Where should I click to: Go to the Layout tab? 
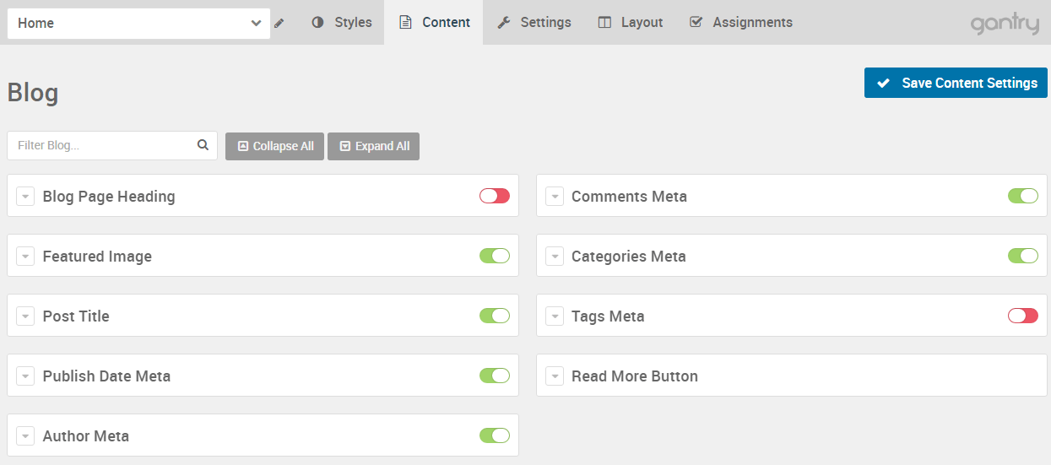click(631, 23)
